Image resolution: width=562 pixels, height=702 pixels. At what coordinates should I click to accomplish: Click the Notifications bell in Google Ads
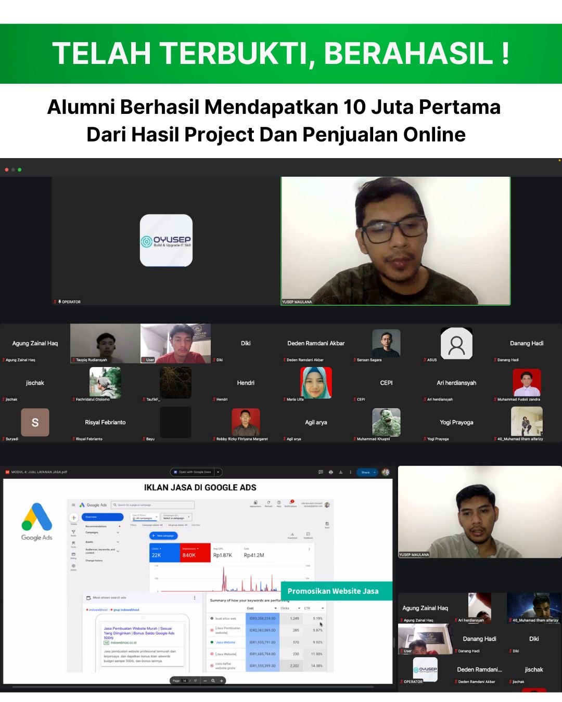point(291,503)
